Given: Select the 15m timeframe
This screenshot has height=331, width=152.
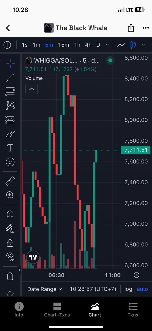Looking at the screenshot, I should click(x=63, y=45).
